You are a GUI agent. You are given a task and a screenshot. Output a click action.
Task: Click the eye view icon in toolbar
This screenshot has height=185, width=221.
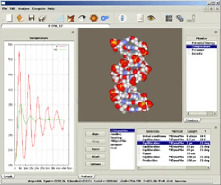151,18
